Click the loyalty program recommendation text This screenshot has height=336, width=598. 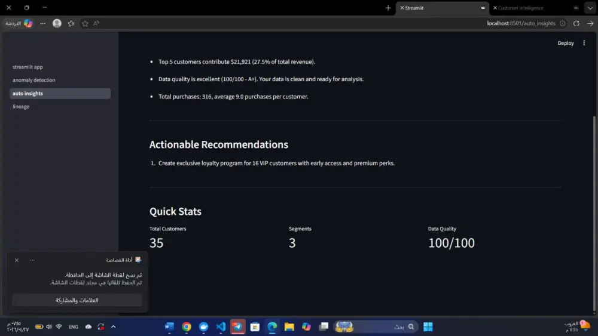click(276, 164)
